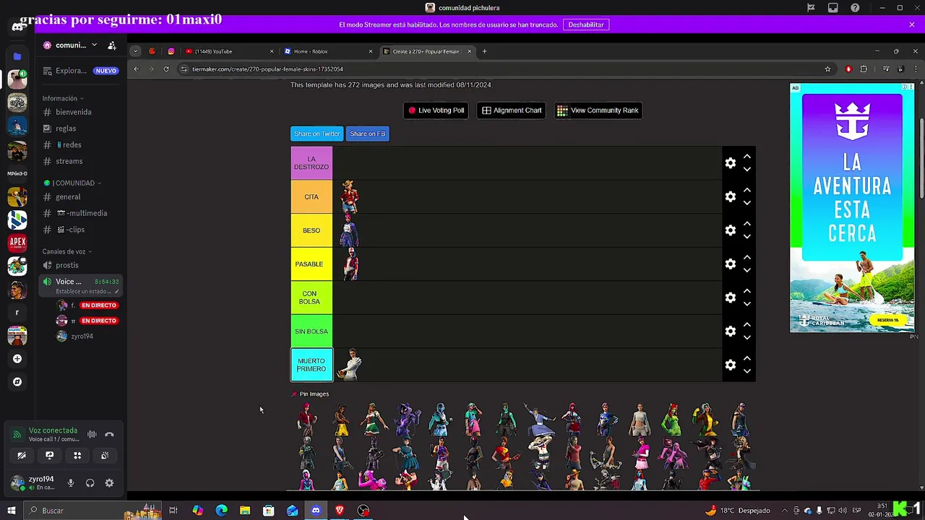925x520 pixels.
Task: Reload the tiermaker page
Action: pos(166,69)
